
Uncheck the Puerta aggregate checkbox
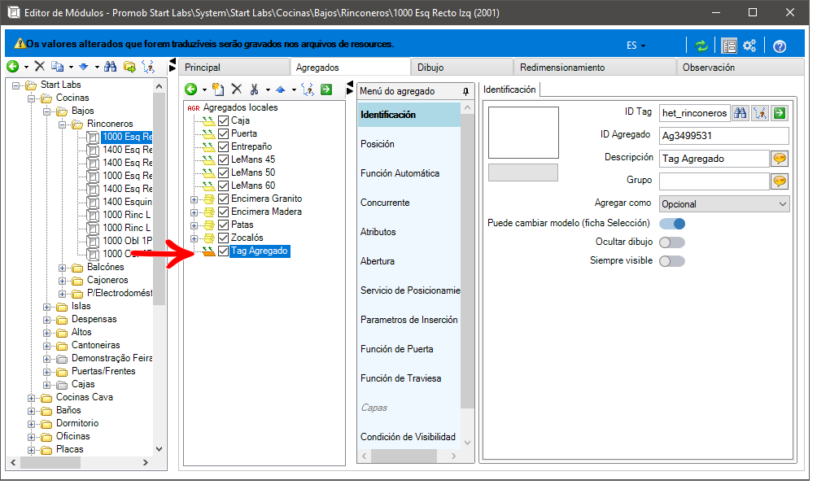pos(224,133)
